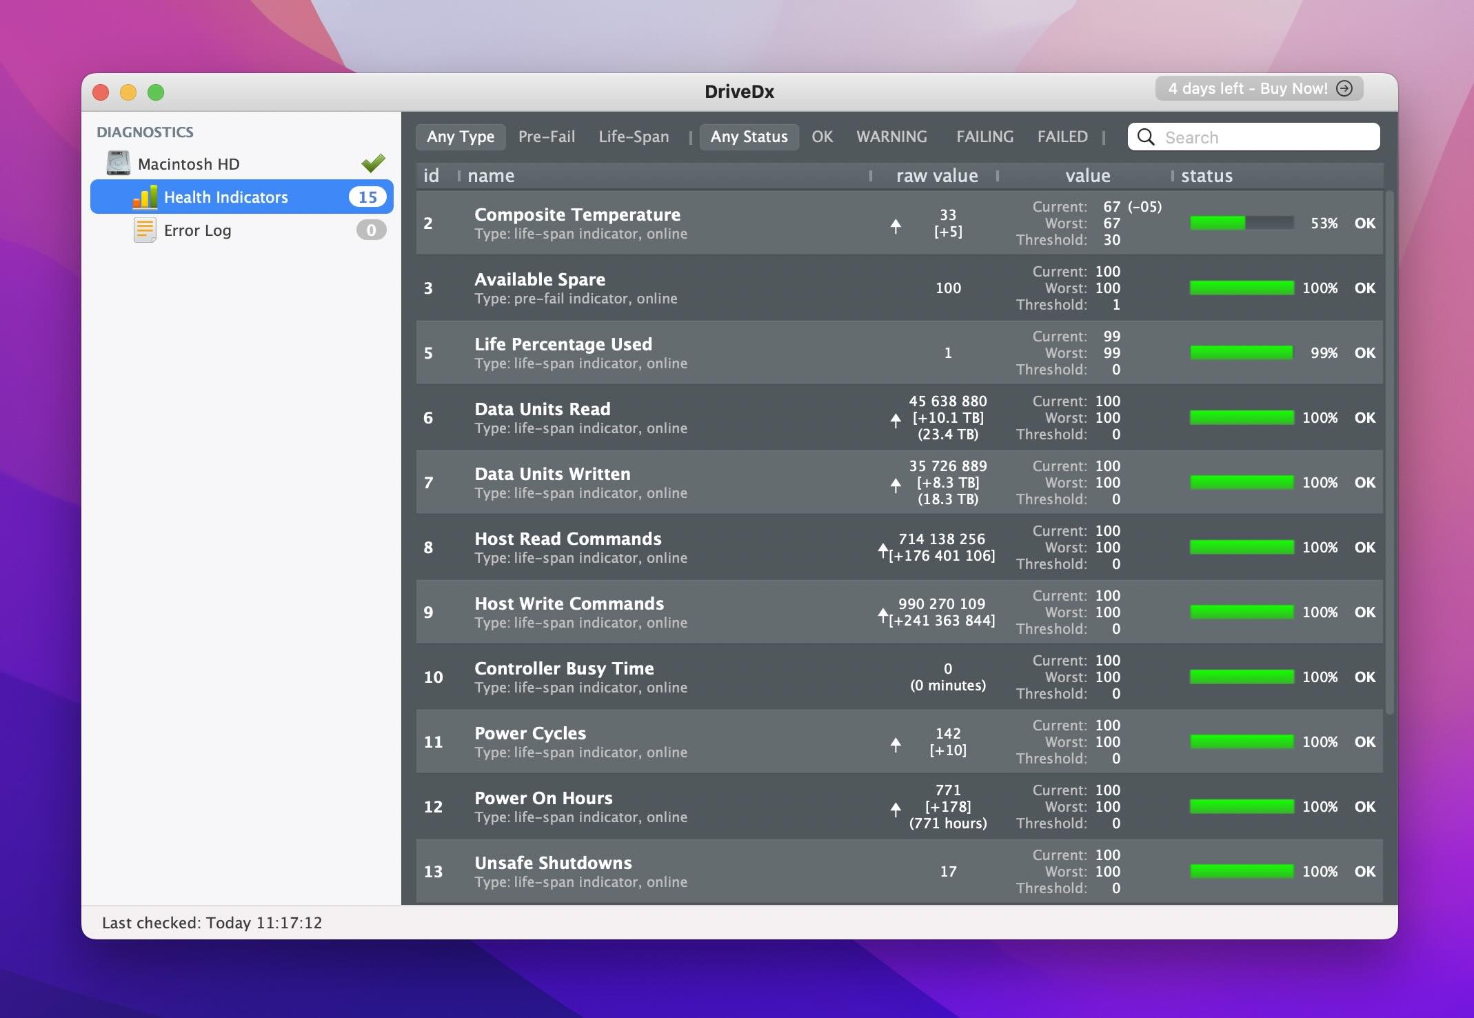
Task: Click the arrow icon in Buy Now banner
Action: click(1344, 88)
